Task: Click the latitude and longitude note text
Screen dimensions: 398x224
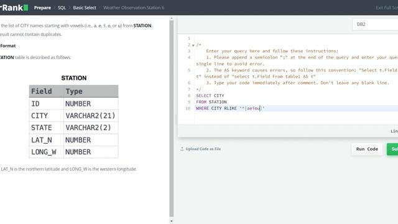Action: (68, 169)
